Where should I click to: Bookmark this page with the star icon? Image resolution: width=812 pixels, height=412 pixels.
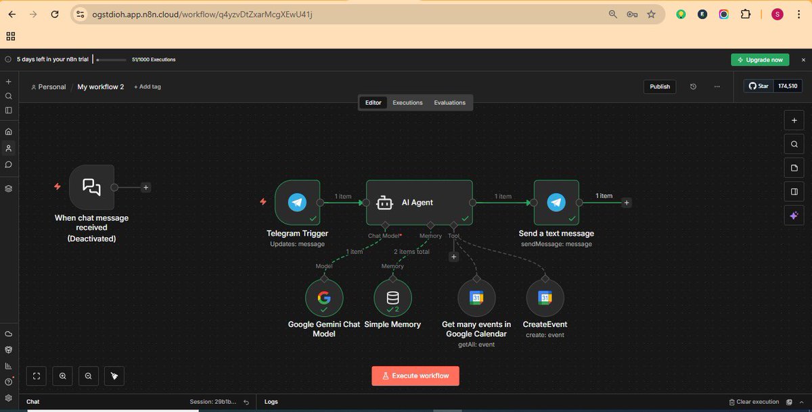[x=651, y=14]
